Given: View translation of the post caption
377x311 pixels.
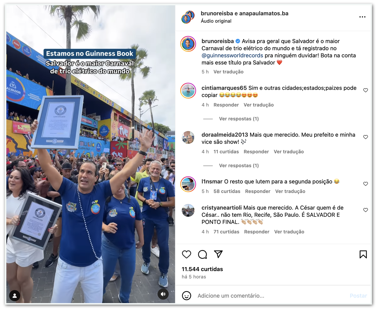Looking at the screenshot, I should [228, 72].
